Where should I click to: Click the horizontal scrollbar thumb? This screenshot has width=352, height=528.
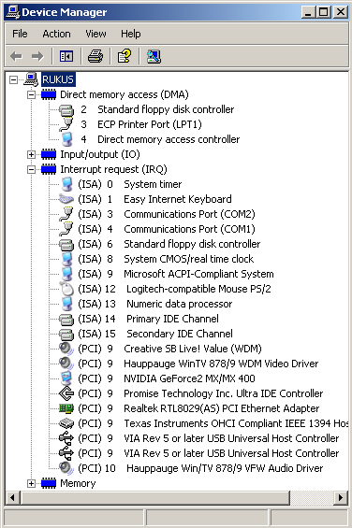point(154,498)
